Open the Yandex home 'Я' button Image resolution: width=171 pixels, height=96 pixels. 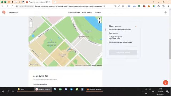[7, 6]
